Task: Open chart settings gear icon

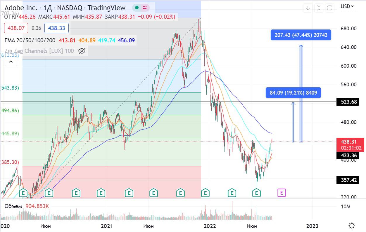Action: pos(352,226)
